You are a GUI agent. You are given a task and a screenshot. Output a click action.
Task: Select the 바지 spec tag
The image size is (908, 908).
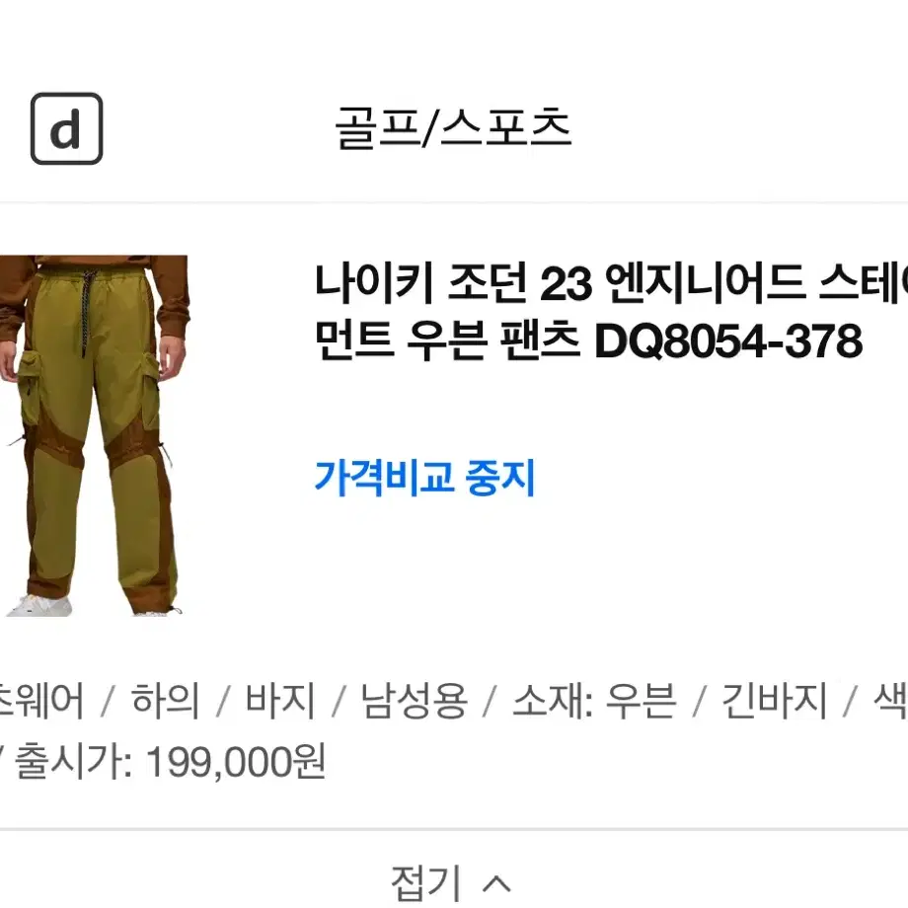click(x=280, y=701)
